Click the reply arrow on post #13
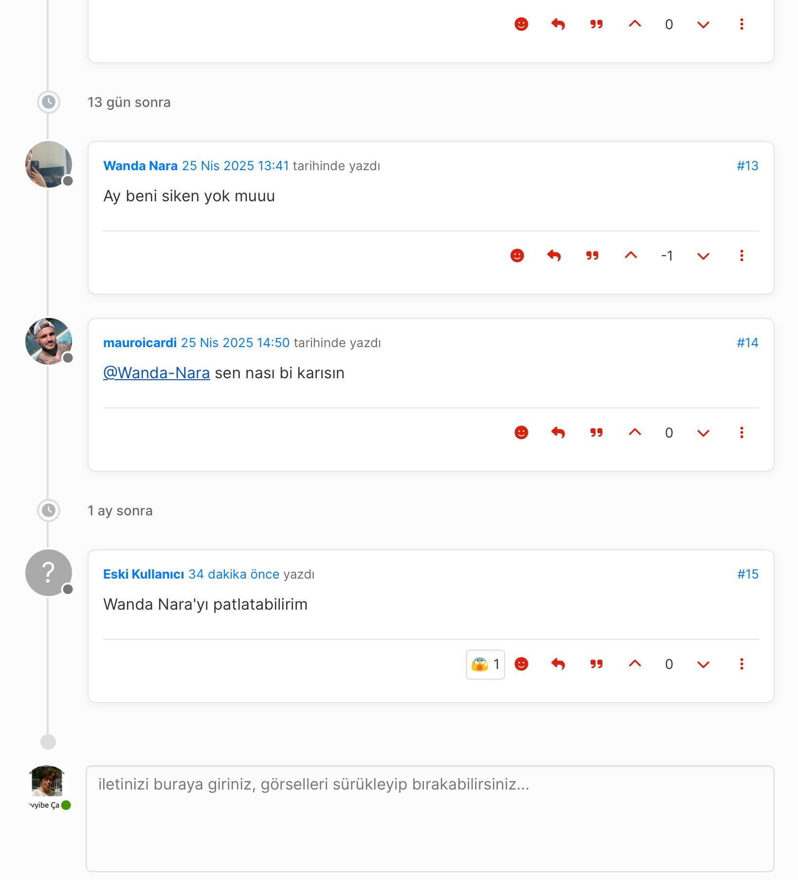Image resolution: width=798 pixels, height=880 pixels. tap(554, 256)
